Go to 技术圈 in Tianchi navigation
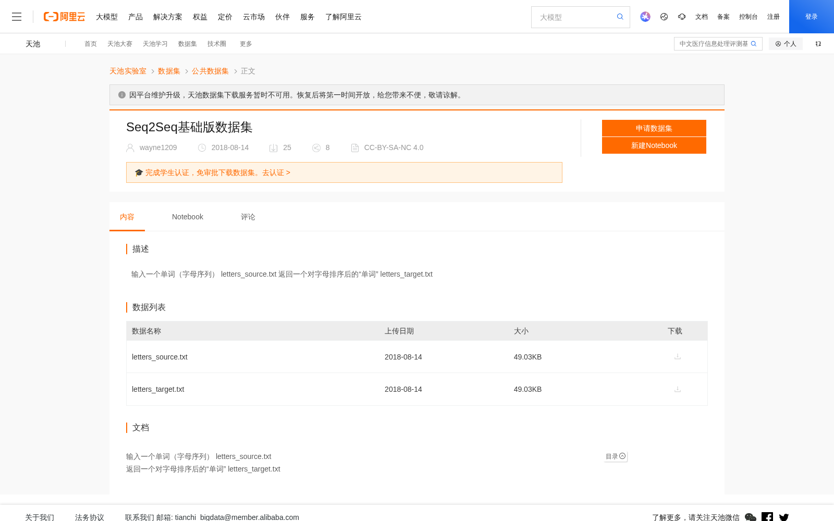This screenshot has height=521, width=834. (217, 44)
